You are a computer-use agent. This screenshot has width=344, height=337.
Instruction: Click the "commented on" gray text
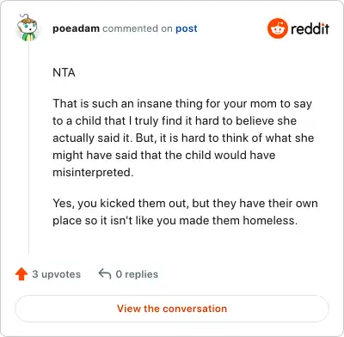[x=138, y=28]
